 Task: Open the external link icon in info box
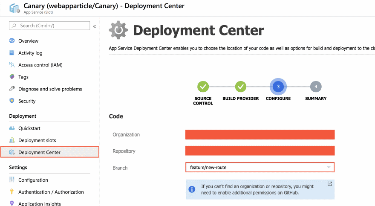point(329,184)
